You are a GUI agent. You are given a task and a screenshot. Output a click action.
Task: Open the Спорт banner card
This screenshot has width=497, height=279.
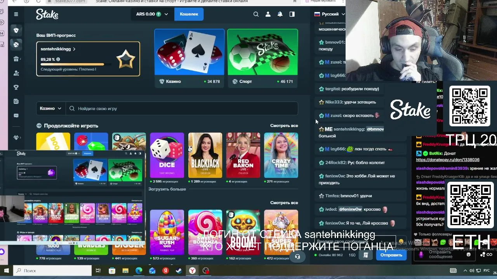click(263, 58)
